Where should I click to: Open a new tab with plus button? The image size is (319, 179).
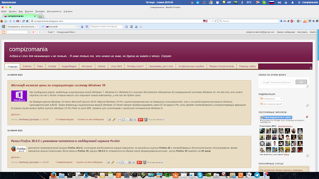click(40, 16)
